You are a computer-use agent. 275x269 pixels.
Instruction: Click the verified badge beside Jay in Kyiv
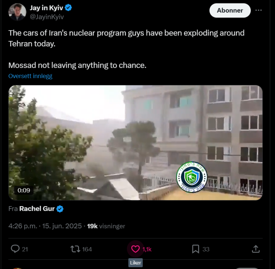click(69, 7)
